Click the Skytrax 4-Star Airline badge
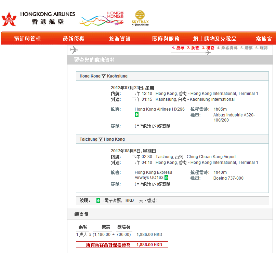 click(x=140, y=18)
